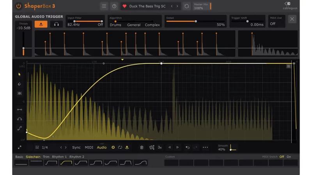312x175 pixels.
Task: Choose the marquee selection tool
Action: [x=19, y=94]
